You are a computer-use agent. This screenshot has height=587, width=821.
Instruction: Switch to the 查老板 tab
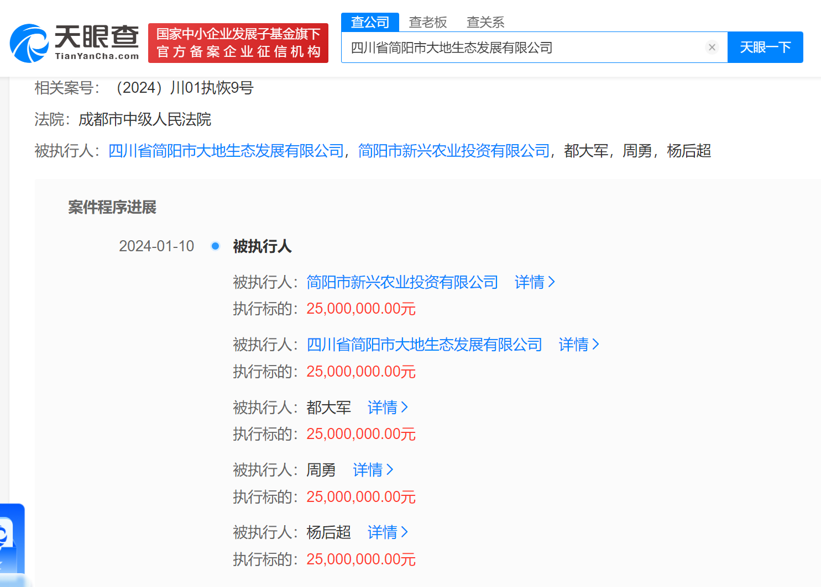point(427,22)
